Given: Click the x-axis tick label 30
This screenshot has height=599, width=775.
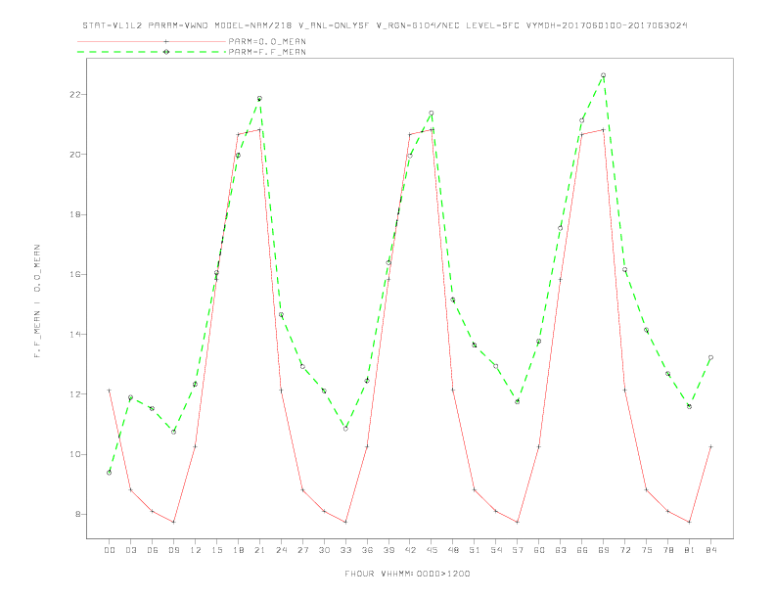Looking at the screenshot, I should 324,550.
